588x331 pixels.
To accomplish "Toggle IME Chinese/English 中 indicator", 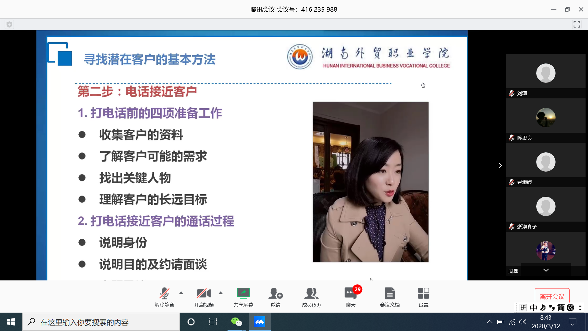I will [533, 308].
